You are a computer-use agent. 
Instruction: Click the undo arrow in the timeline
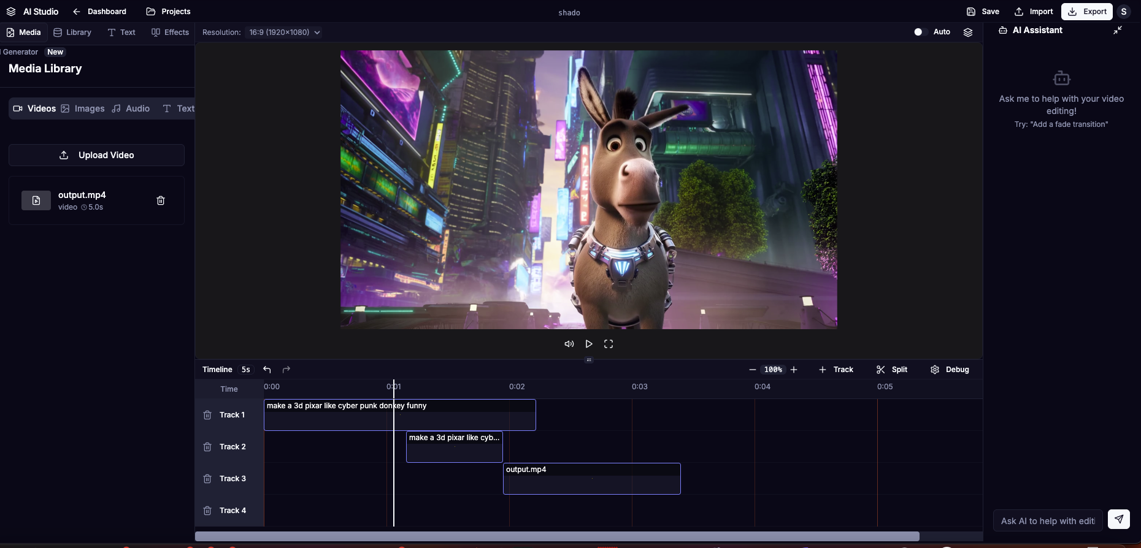click(x=267, y=370)
